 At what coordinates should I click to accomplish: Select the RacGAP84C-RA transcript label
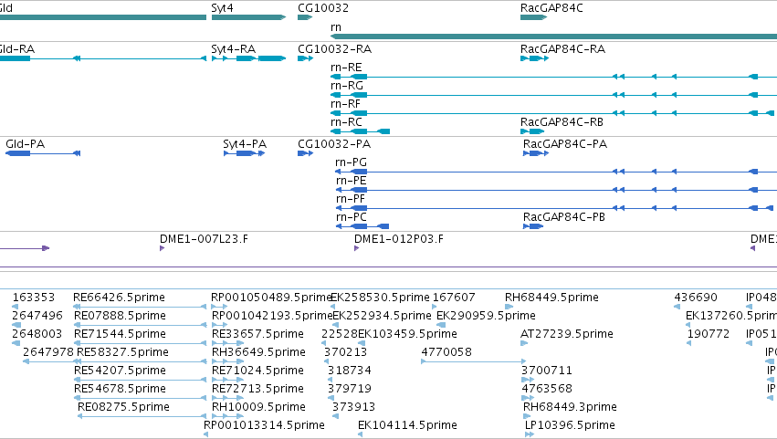coord(562,49)
